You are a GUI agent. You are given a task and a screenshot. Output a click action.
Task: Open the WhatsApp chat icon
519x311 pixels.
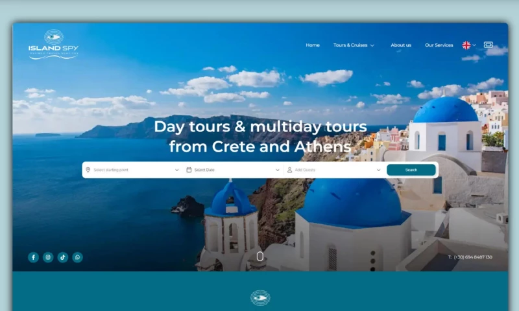[77, 257]
